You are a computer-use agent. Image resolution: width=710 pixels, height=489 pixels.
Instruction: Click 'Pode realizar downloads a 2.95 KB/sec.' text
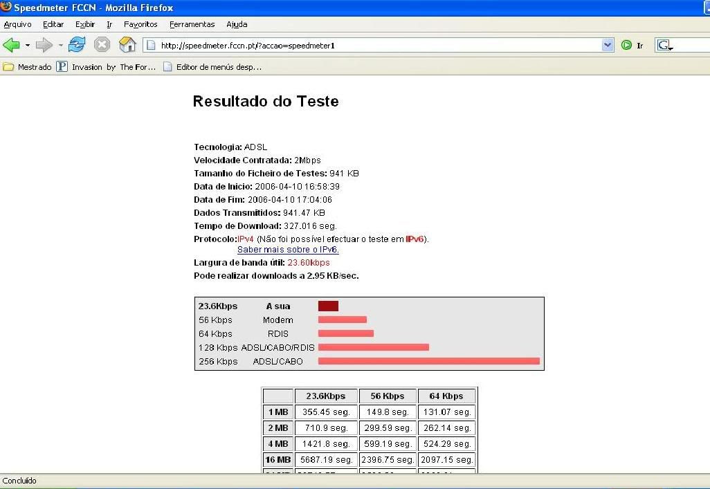coord(276,276)
